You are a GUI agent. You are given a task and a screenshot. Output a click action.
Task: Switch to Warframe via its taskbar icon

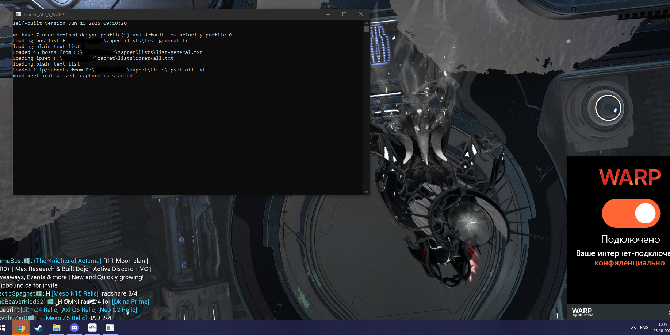92,328
